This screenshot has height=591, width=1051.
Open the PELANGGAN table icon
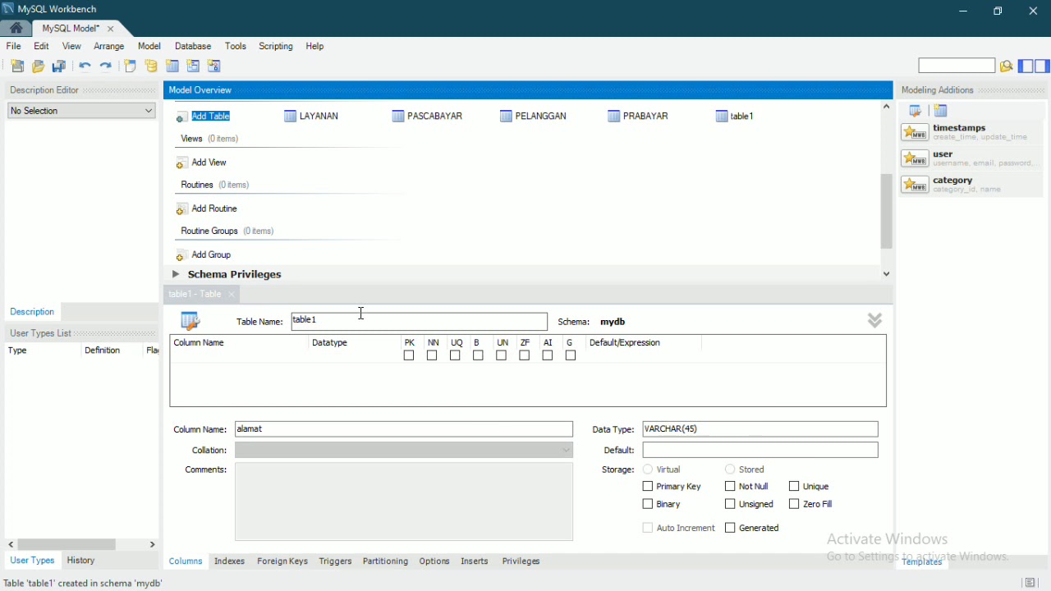point(506,117)
